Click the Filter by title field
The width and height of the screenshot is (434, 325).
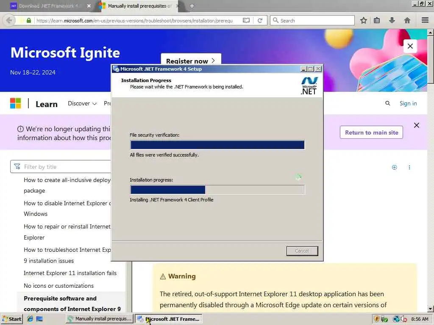[x=61, y=167]
